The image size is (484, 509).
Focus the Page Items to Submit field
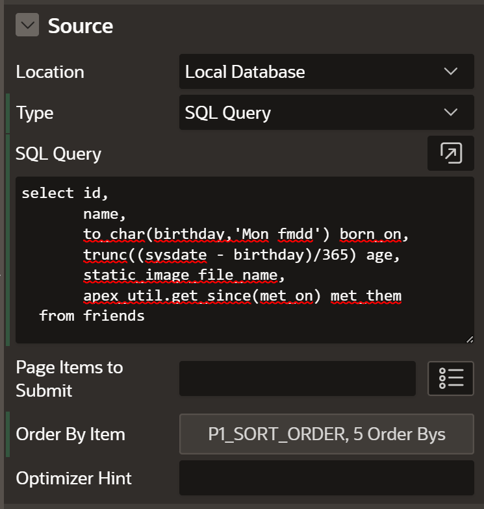(x=297, y=378)
